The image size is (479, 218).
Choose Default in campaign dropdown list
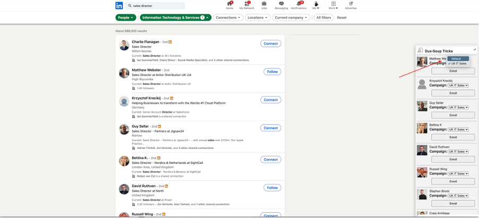(458, 58)
